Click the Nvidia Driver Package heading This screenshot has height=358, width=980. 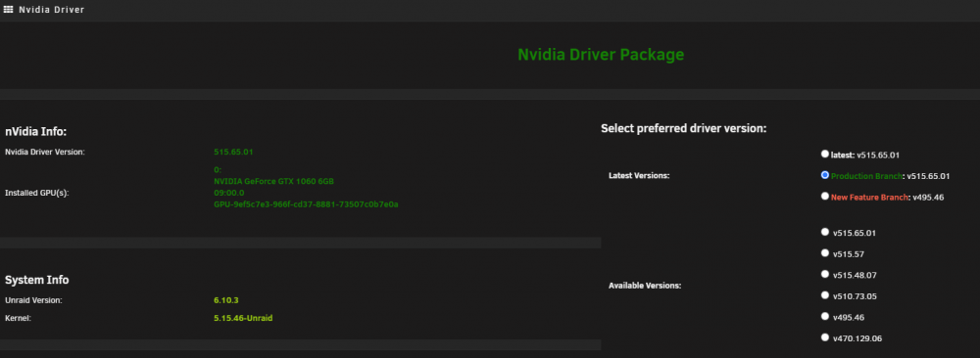click(x=601, y=55)
